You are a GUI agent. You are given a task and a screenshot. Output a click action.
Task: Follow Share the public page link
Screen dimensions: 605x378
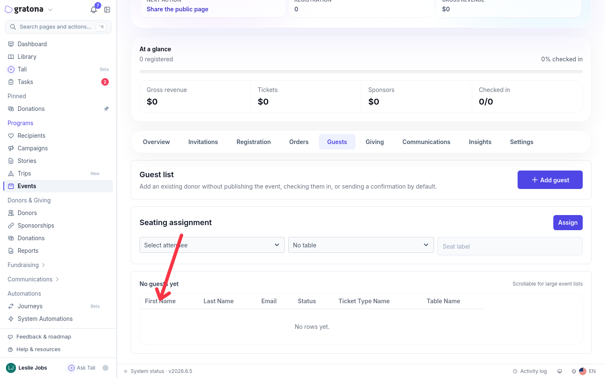[x=177, y=9]
